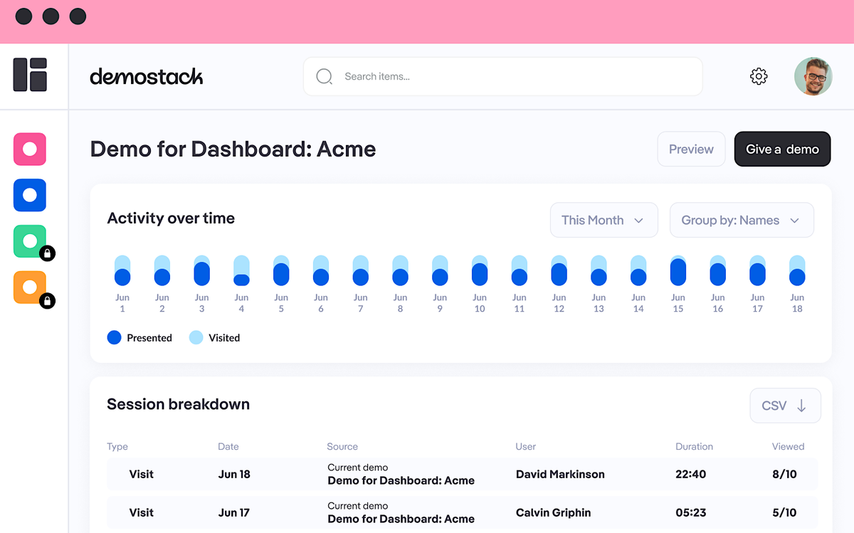Open settings via the gear icon

759,76
